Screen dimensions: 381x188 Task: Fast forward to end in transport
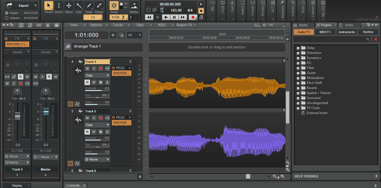(x=183, y=17)
